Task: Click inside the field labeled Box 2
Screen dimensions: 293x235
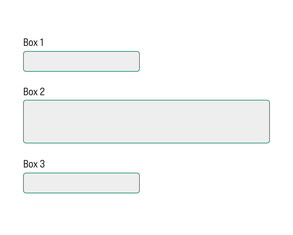Action: point(146,122)
